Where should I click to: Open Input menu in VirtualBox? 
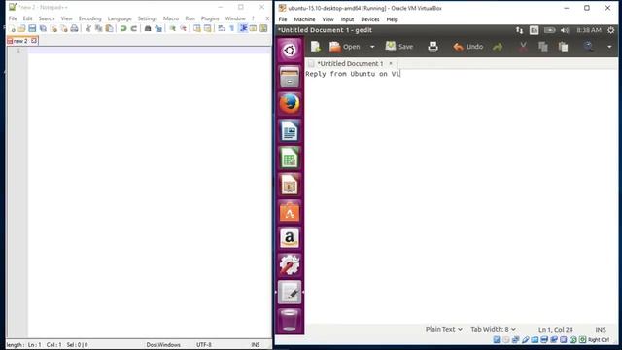pyautogui.click(x=347, y=19)
